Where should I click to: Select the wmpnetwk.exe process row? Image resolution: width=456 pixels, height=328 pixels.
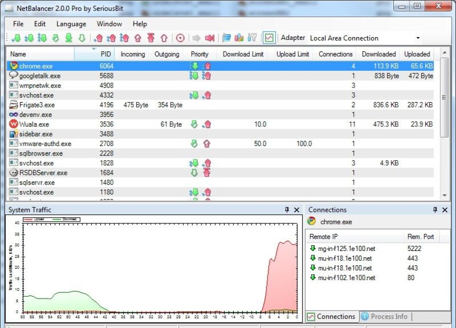click(x=220, y=86)
